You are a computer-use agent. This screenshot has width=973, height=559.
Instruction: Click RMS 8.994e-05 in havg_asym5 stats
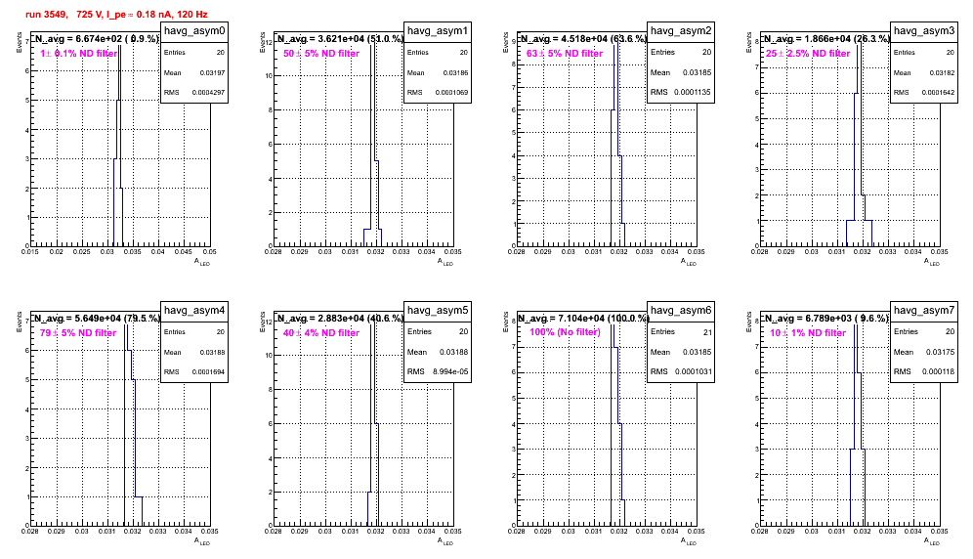[x=438, y=371]
